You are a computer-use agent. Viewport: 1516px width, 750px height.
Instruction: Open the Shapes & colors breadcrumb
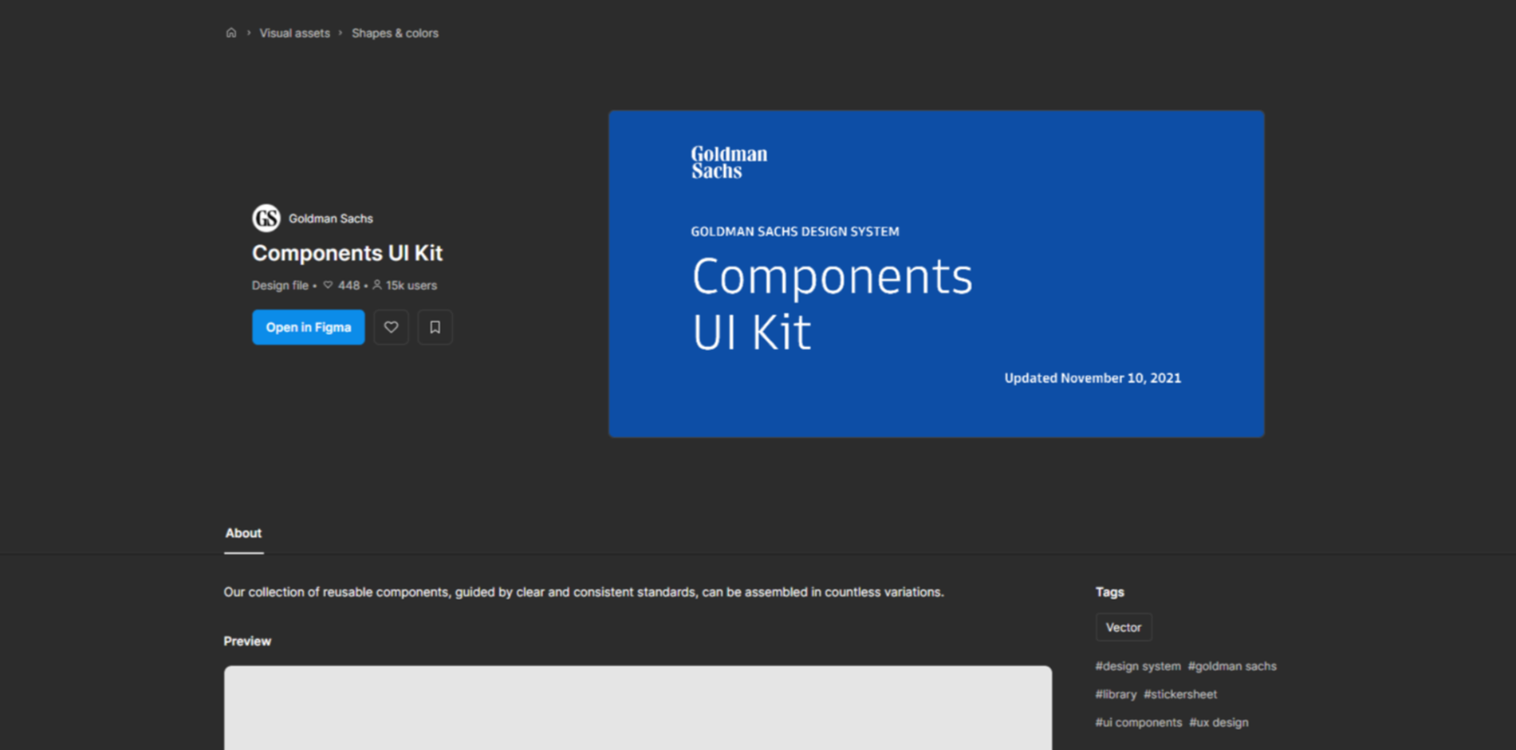click(395, 33)
